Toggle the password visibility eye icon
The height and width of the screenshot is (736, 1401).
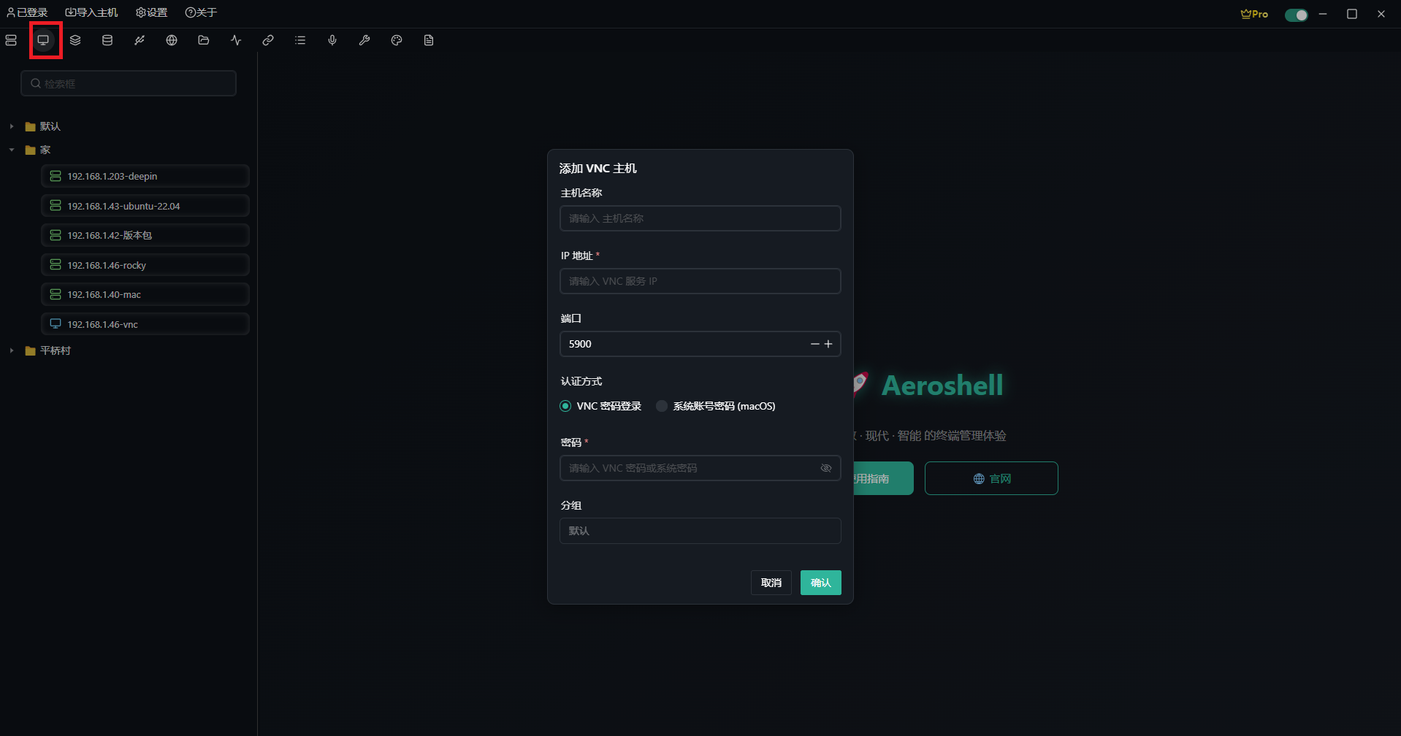[x=826, y=468]
